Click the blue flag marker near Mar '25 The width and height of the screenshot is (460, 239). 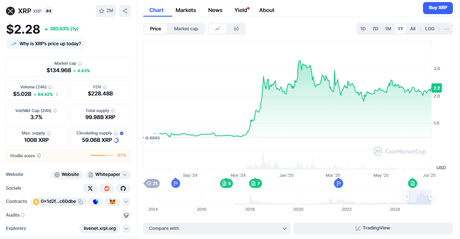(x=339, y=183)
